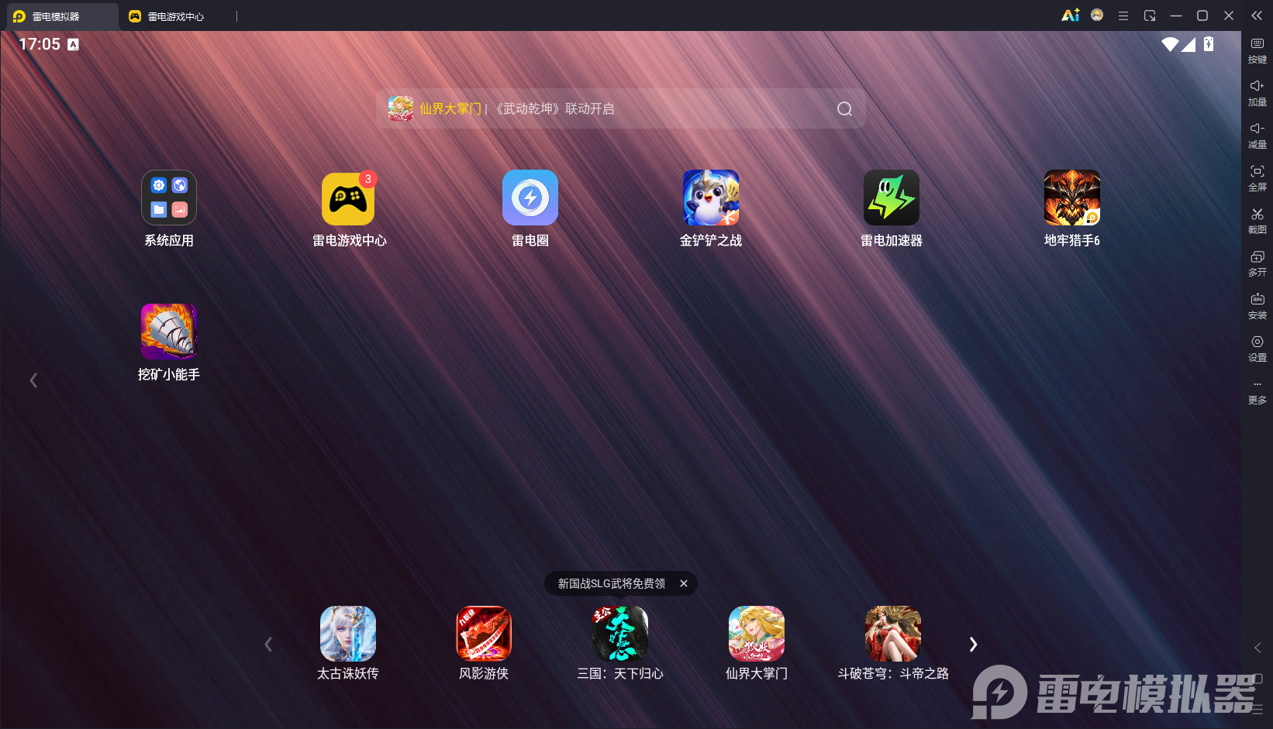Collapse the right sidebar with the double-chevron
This screenshot has width=1273, height=729.
(x=1257, y=15)
